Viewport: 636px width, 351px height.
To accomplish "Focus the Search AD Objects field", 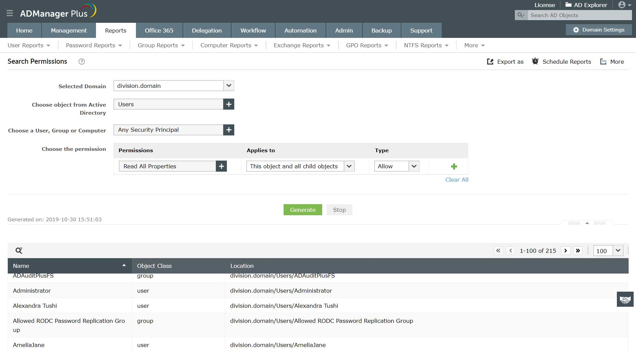I will pyautogui.click(x=579, y=15).
